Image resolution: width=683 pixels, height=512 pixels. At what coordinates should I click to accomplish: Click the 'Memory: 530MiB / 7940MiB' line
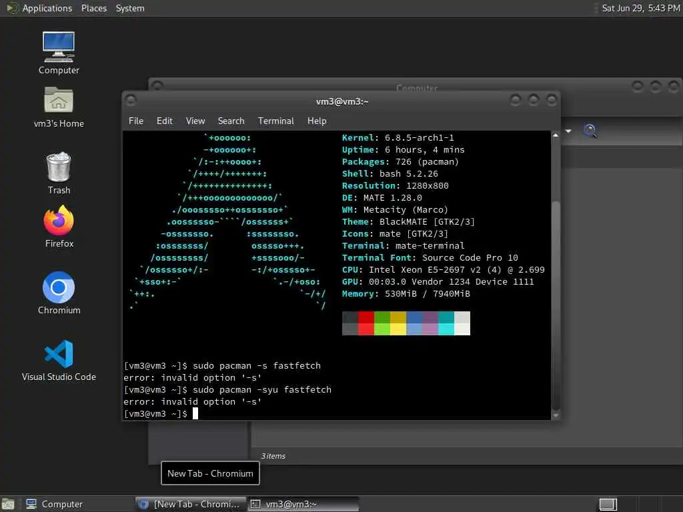(x=406, y=294)
